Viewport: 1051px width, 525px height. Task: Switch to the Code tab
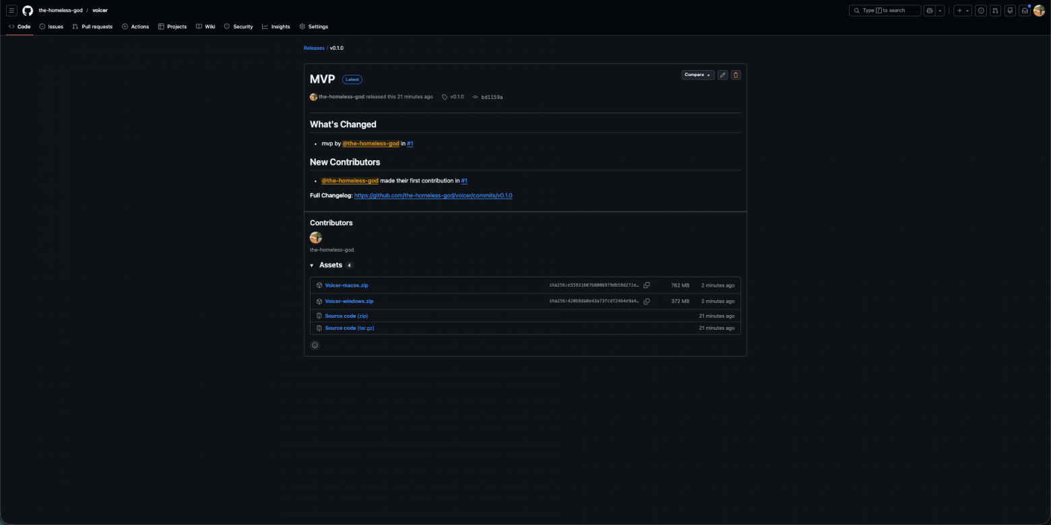tap(20, 27)
